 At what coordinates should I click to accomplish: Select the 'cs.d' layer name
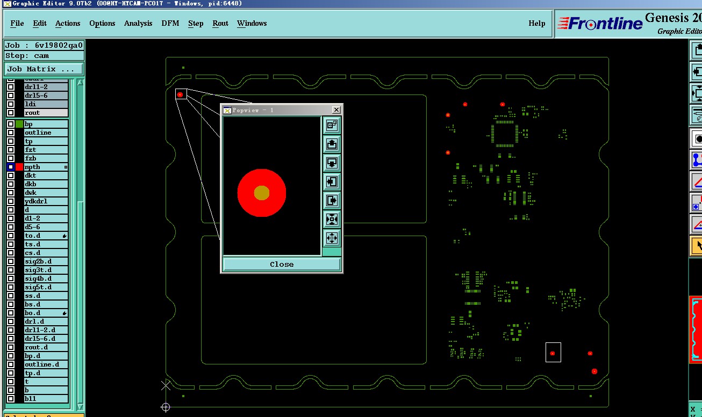(46, 253)
